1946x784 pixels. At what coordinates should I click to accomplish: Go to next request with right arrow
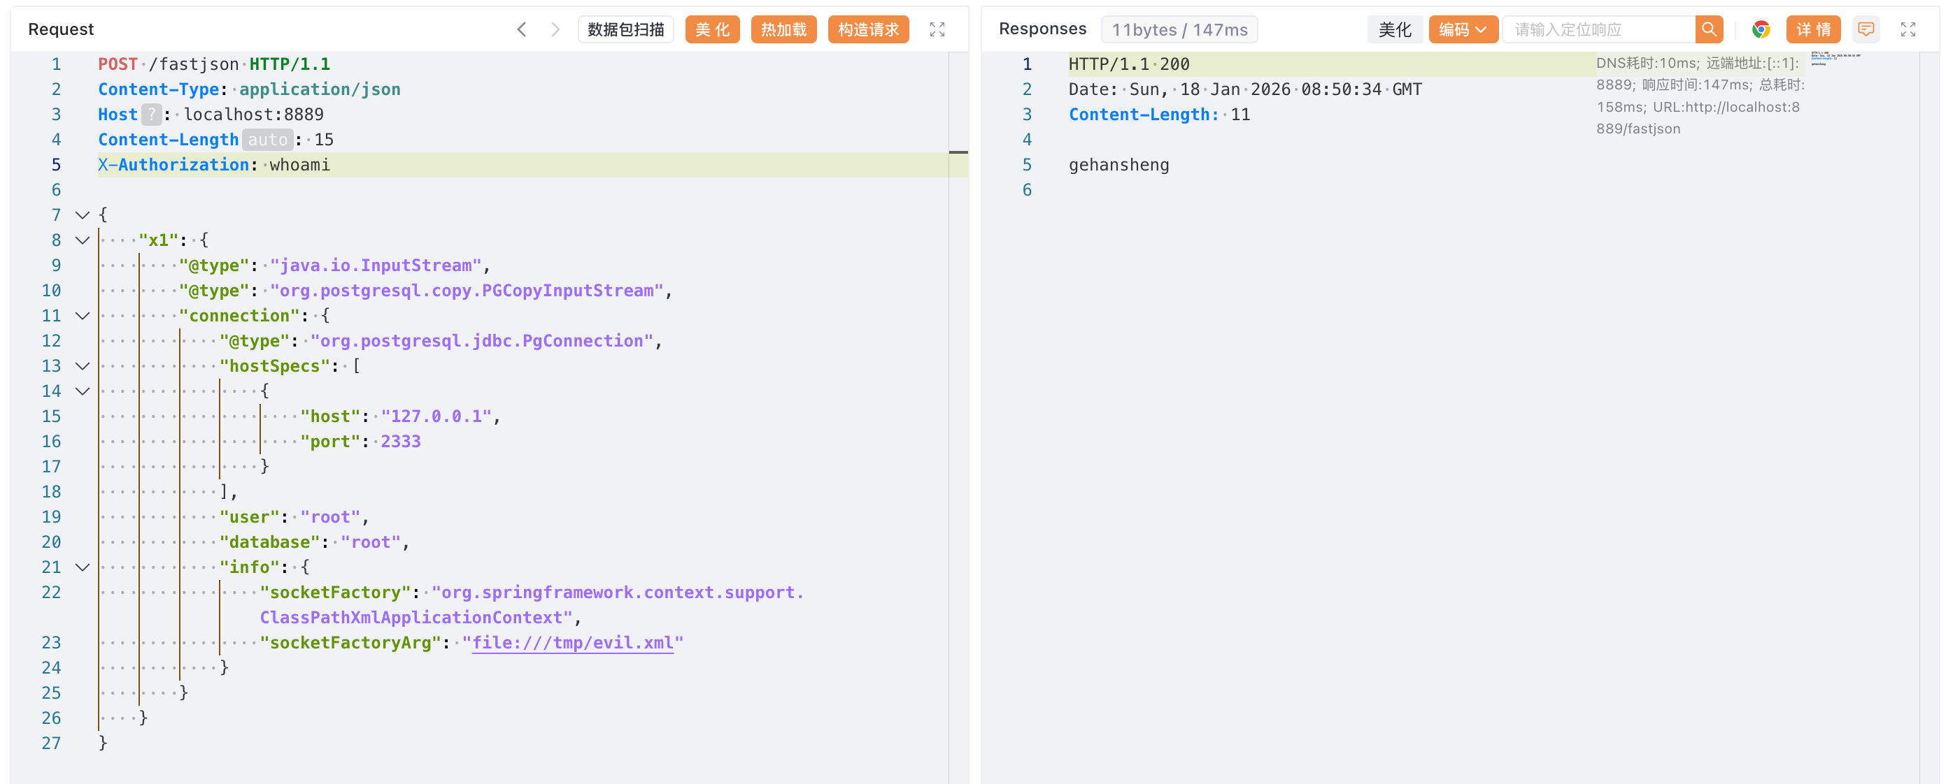pyautogui.click(x=555, y=29)
